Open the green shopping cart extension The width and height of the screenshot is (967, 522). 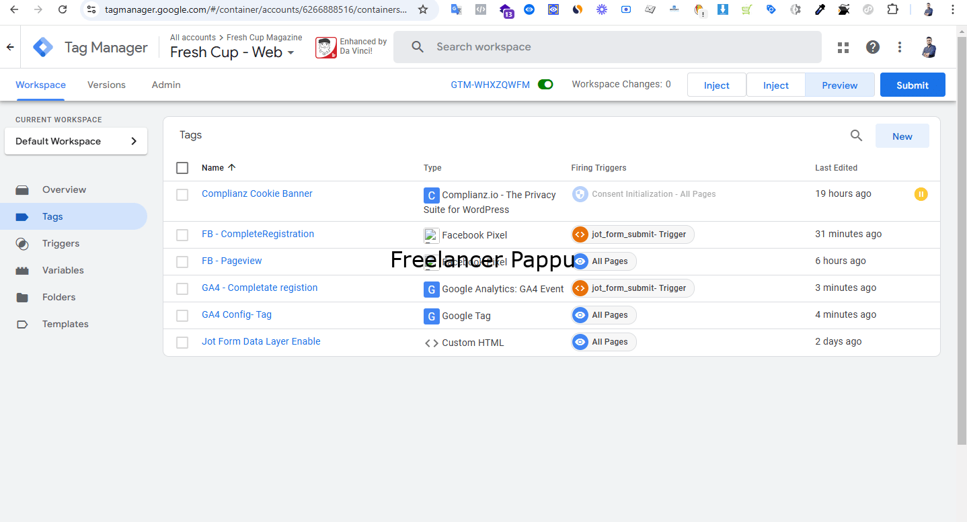point(746,9)
